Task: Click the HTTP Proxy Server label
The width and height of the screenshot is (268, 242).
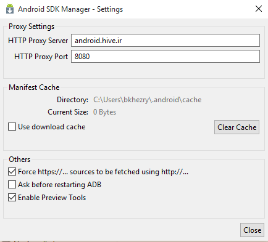Action: click(x=38, y=41)
